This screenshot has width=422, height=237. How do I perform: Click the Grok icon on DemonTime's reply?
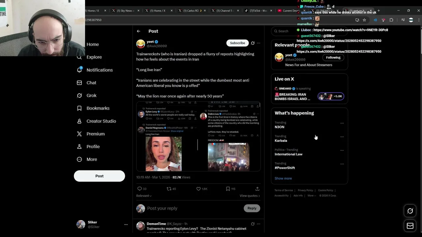tap(253, 224)
